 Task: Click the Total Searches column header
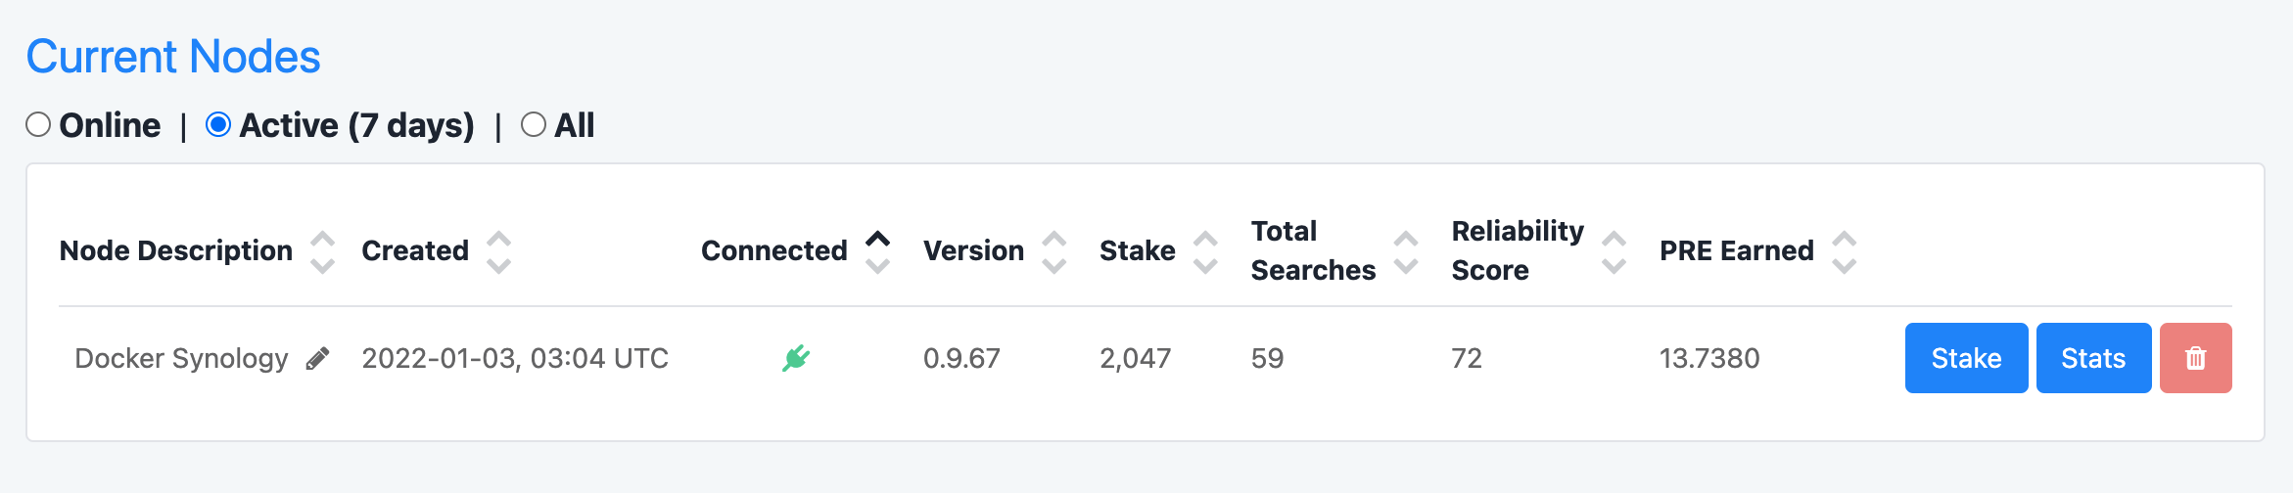(x=1313, y=250)
